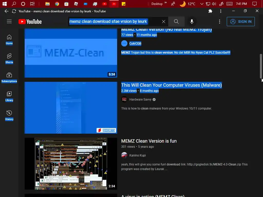Open 'This Will Clean Your Computer Viruses' title
The height and width of the screenshot is (197, 263).
tap(171, 85)
